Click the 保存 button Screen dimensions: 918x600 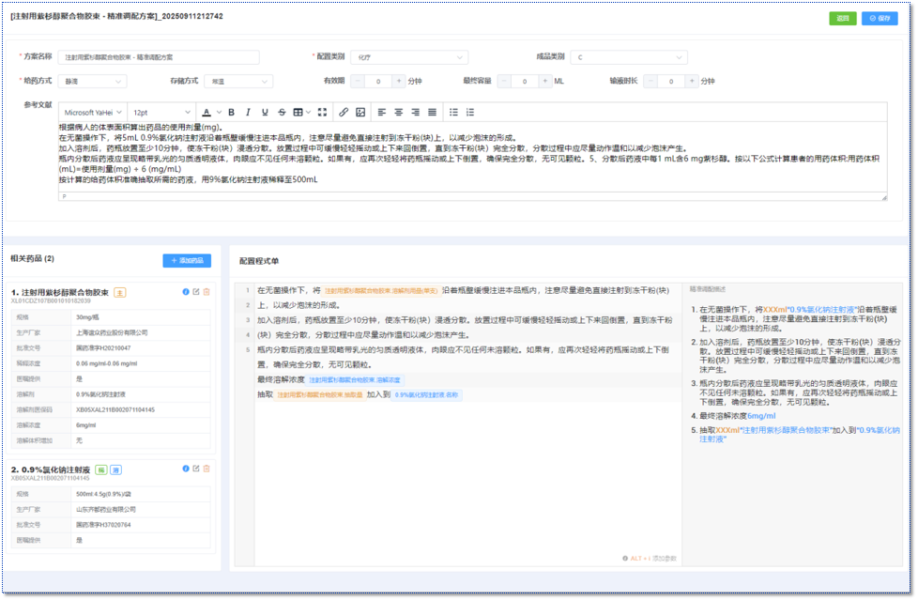coord(880,18)
